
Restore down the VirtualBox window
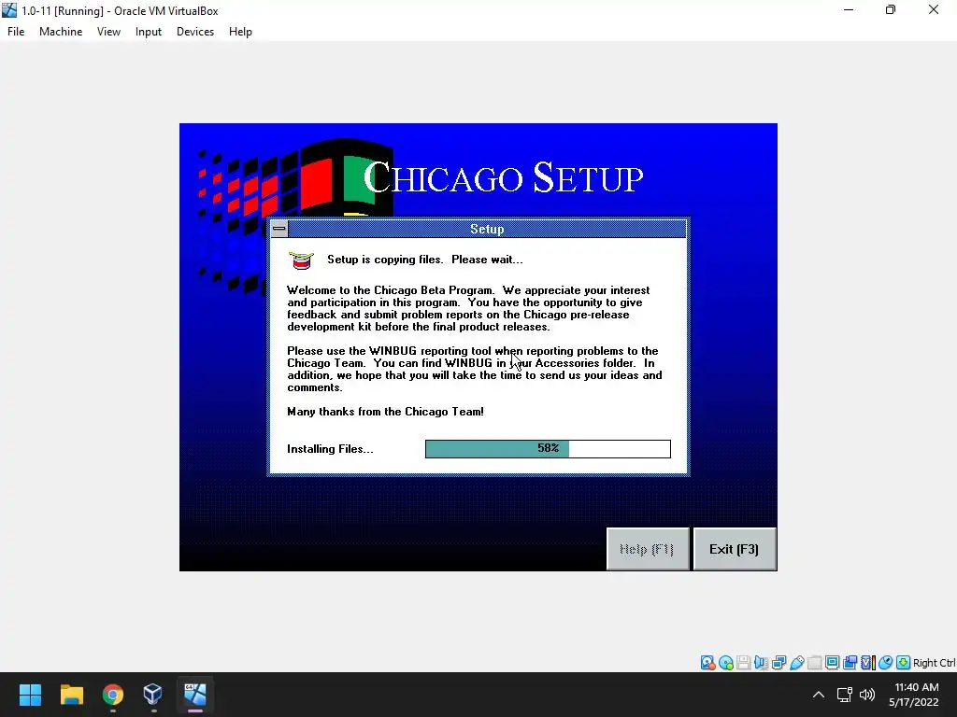click(891, 10)
